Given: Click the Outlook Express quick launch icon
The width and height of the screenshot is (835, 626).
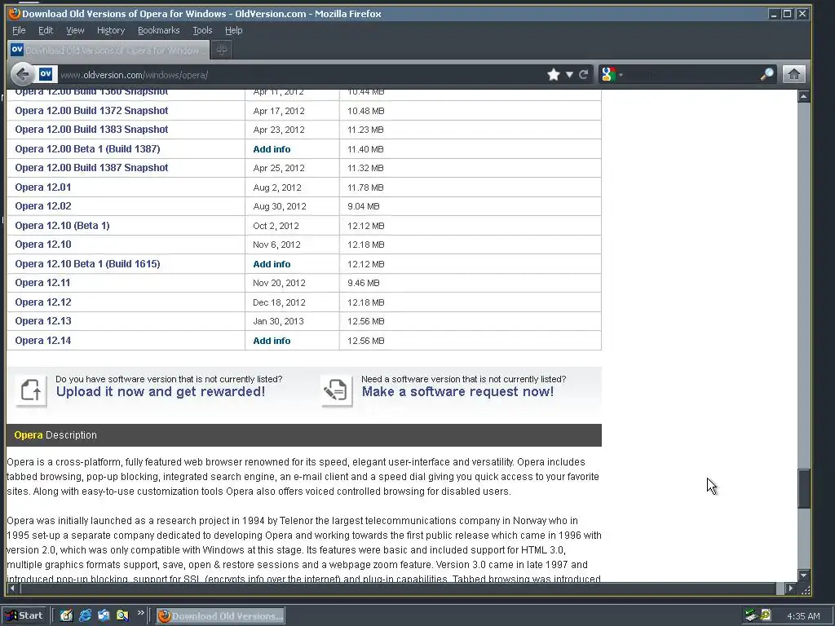Looking at the screenshot, I should click(104, 615).
